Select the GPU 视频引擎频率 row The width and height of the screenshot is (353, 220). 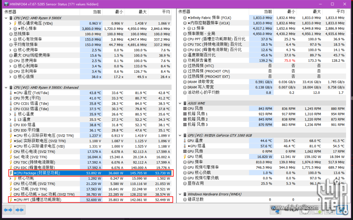(x=264, y=167)
